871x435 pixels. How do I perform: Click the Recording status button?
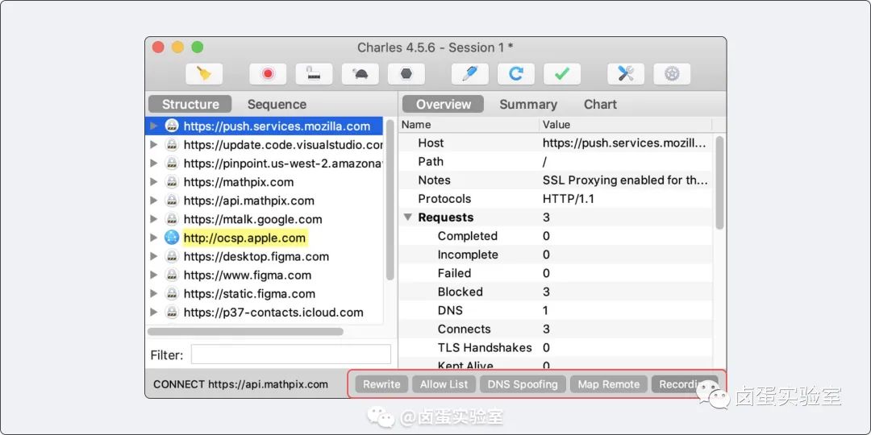[x=685, y=384]
